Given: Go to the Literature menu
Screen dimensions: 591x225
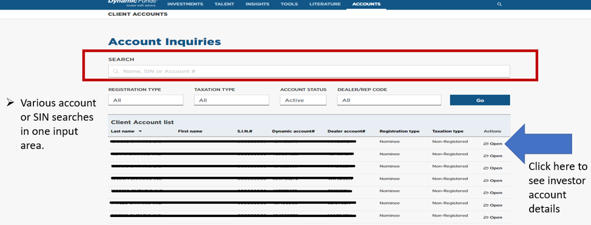Looking at the screenshot, I should point(325,4).
